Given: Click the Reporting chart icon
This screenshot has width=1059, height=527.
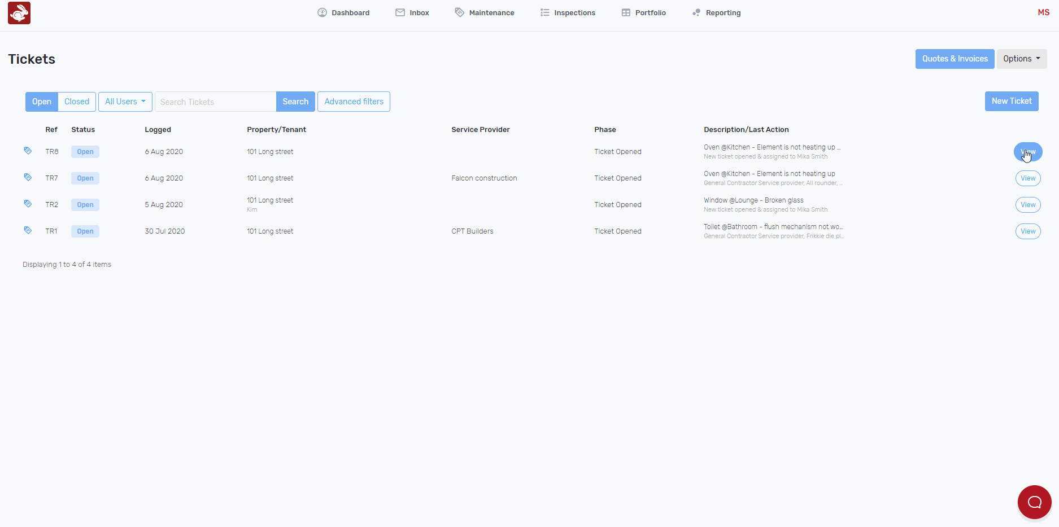Looking at the screenshot, I should [696, 12].
